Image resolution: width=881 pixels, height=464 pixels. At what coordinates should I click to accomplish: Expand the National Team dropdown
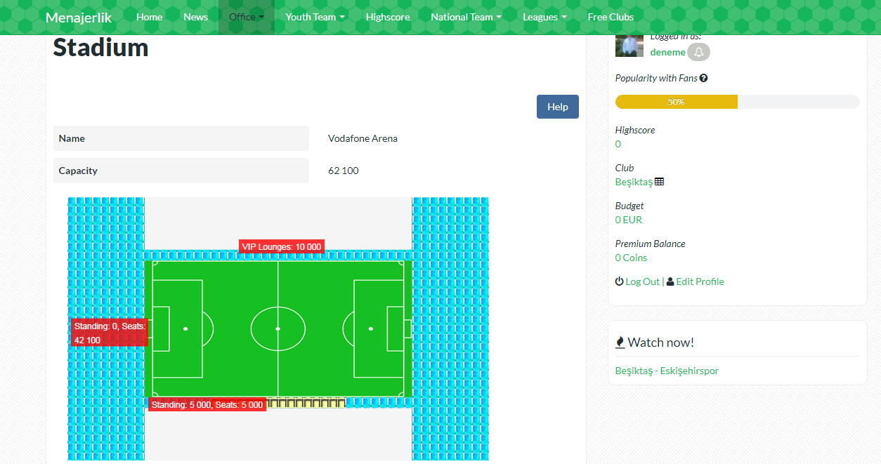coord(466,17)
